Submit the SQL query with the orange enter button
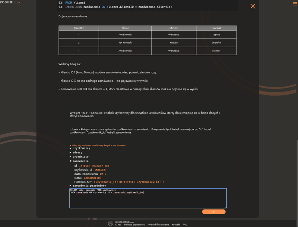This screenshot has width=298, height=227. [214, 212]
